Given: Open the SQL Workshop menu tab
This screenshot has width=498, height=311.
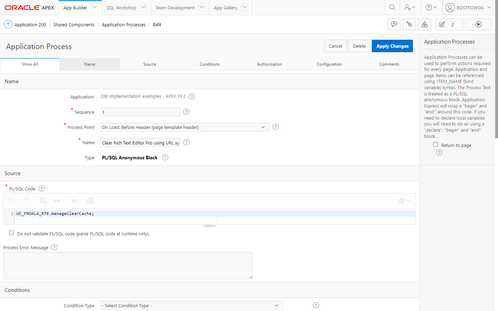Looking at the screenshot, I should pos(121,8).
